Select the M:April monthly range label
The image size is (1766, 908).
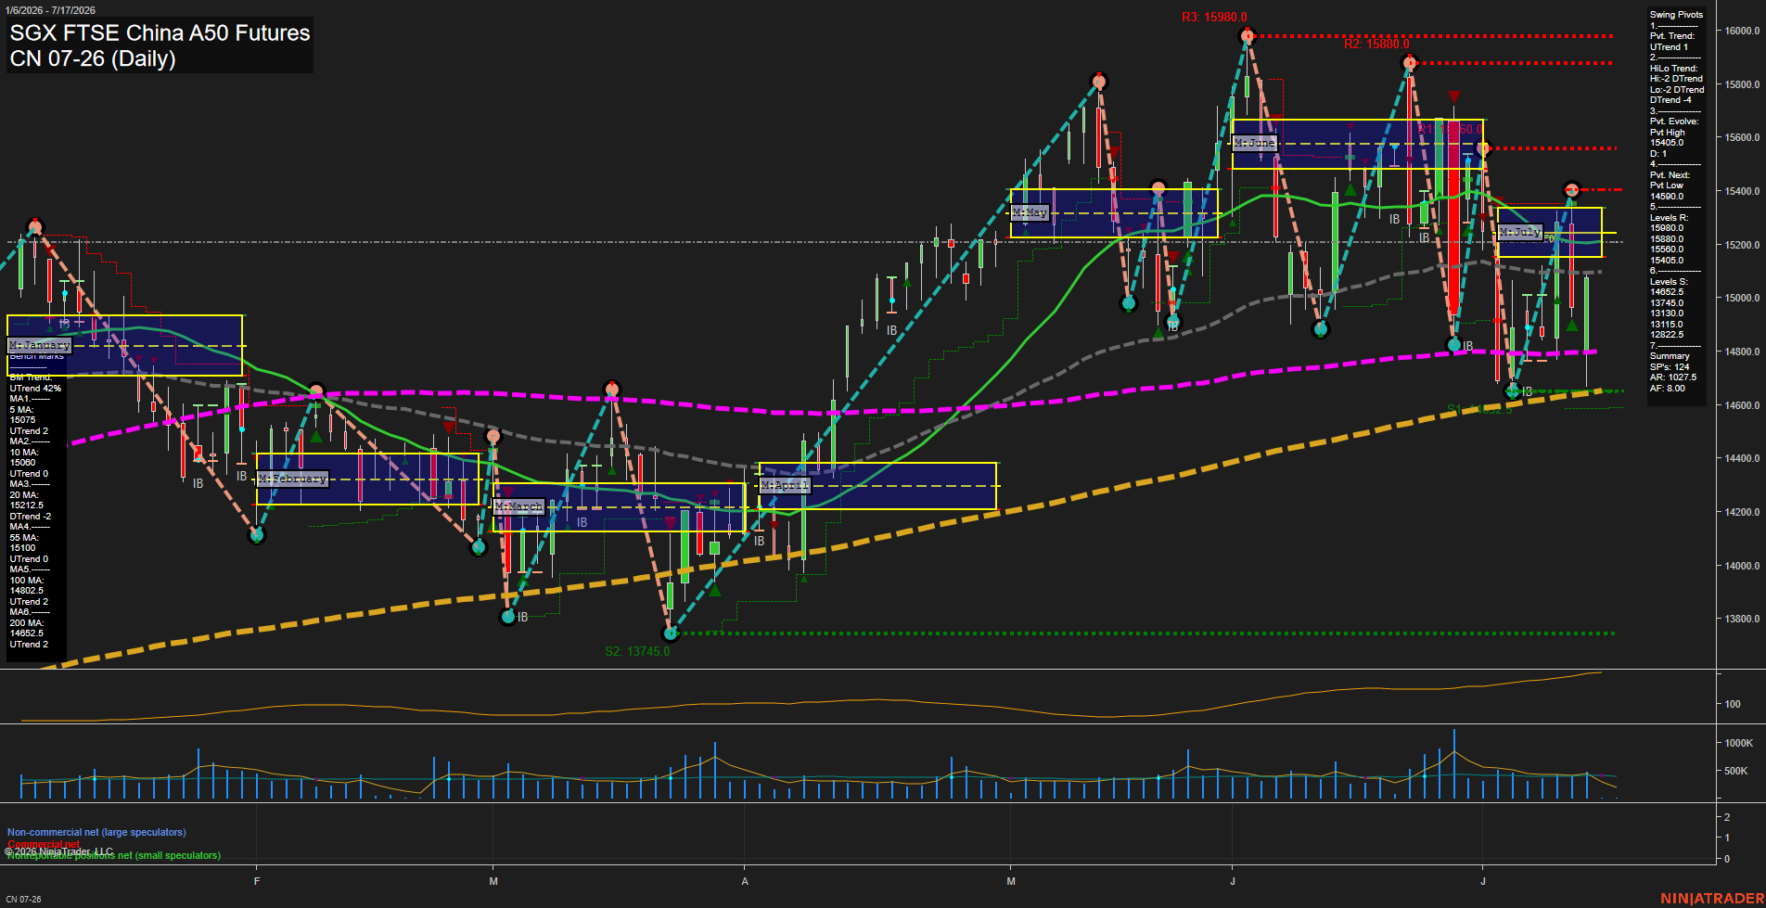coord(785,485)
